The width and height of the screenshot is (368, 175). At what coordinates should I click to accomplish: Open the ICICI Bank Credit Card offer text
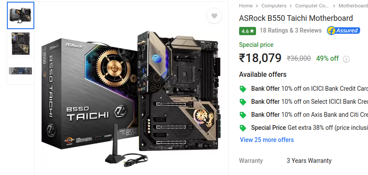325,89
